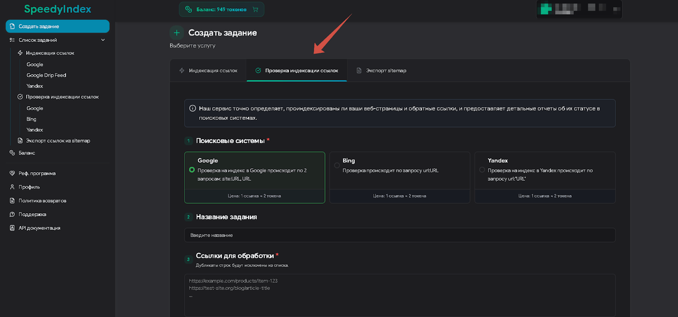Select the Yandex search engine radio
This screenshot has height=317, width=678.
[482, 169]
